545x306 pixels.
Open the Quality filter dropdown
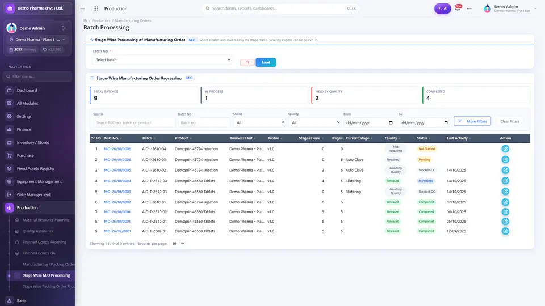pyautogui.click(x=314, y=122)
